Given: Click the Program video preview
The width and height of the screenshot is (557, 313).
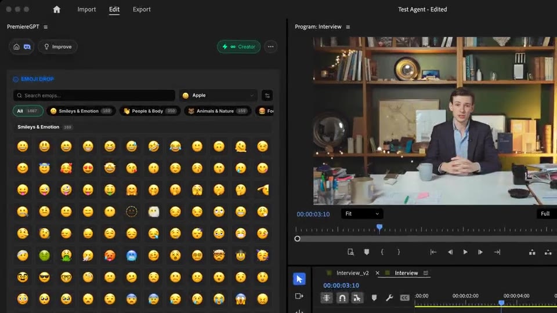Looking at the screenshot, I should 435,121.
